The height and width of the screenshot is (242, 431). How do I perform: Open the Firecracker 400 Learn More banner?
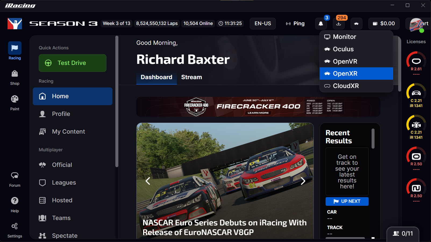(x=258, y=107)
